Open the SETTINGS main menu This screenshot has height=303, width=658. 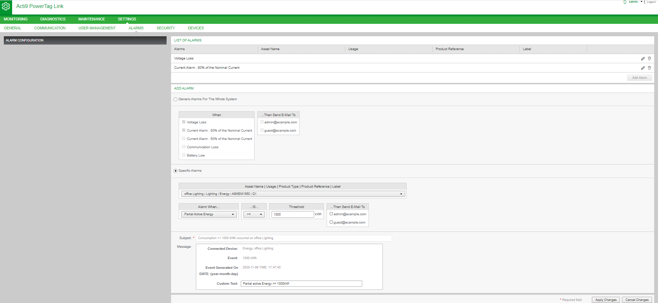127,19
